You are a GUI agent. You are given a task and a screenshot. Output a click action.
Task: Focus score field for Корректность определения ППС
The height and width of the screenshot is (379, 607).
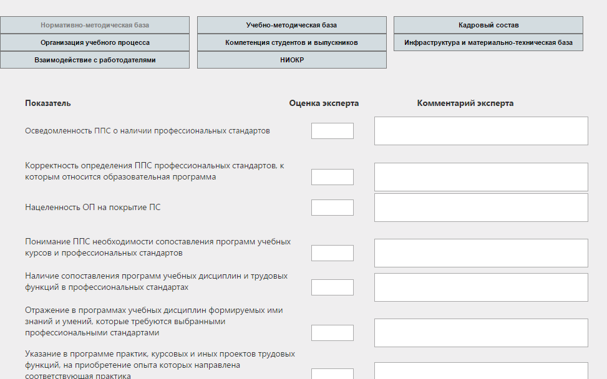pyautogui.click(x=332, y=177)
